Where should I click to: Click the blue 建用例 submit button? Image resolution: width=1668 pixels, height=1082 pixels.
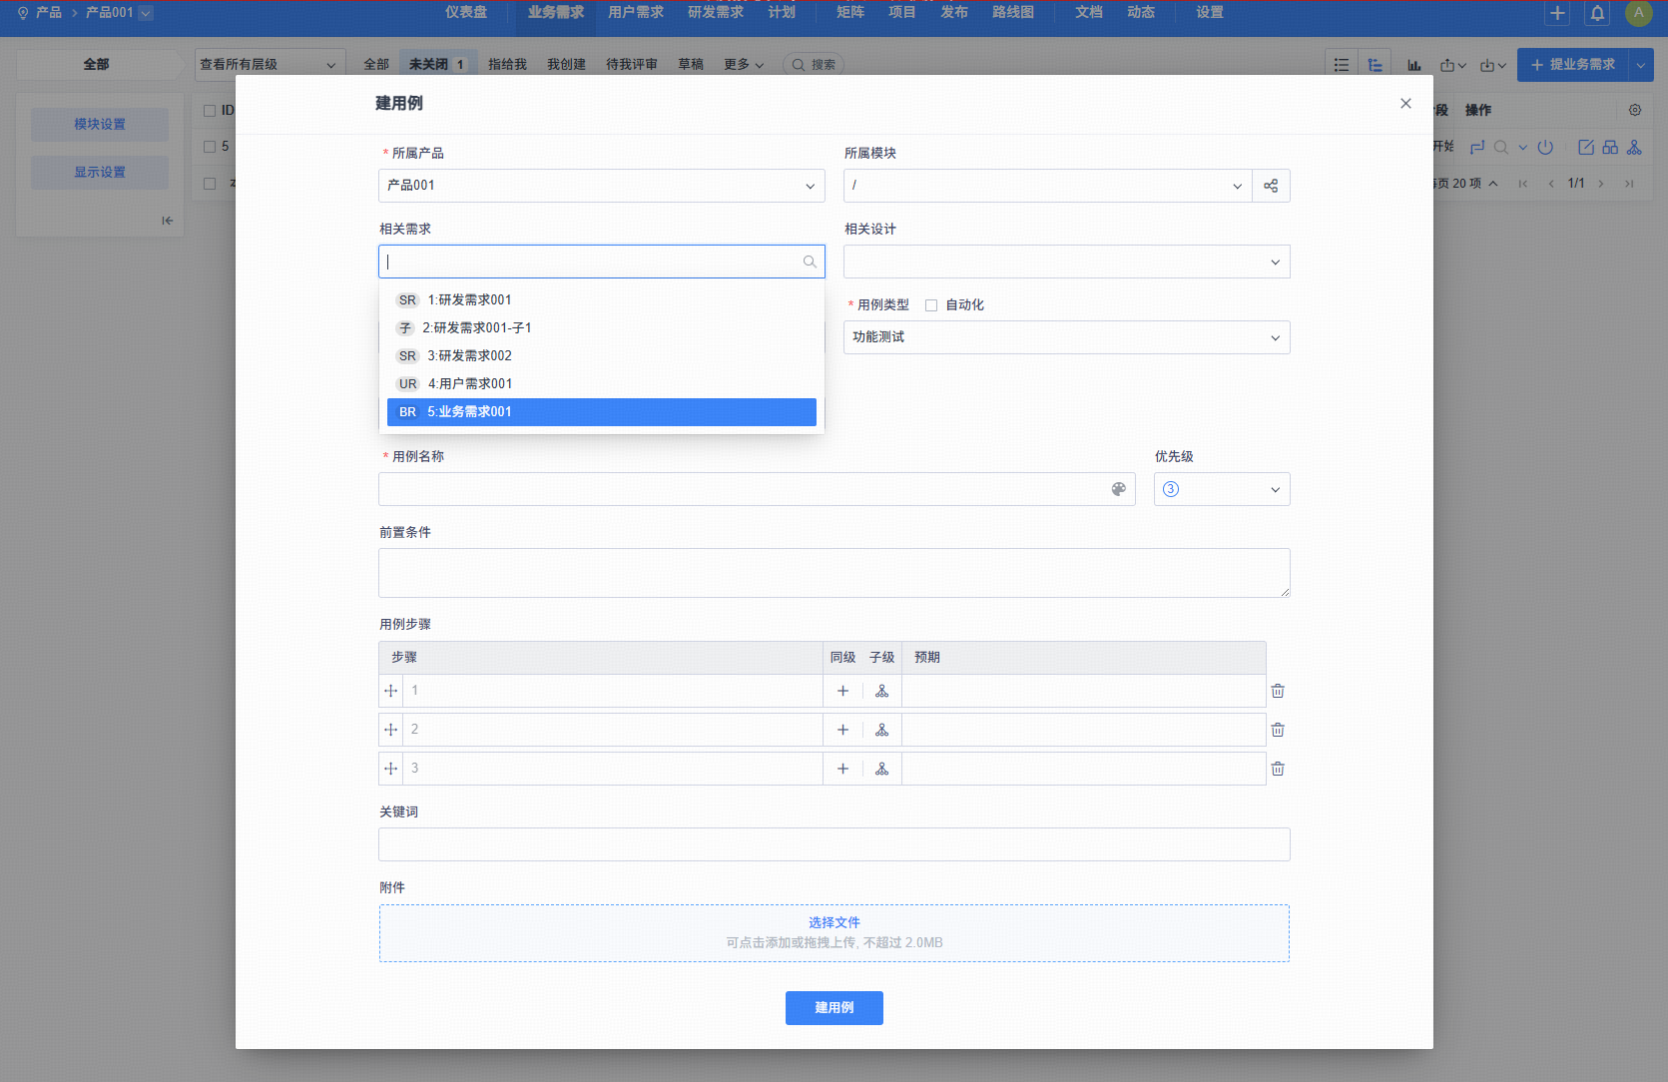point(834,1008)
